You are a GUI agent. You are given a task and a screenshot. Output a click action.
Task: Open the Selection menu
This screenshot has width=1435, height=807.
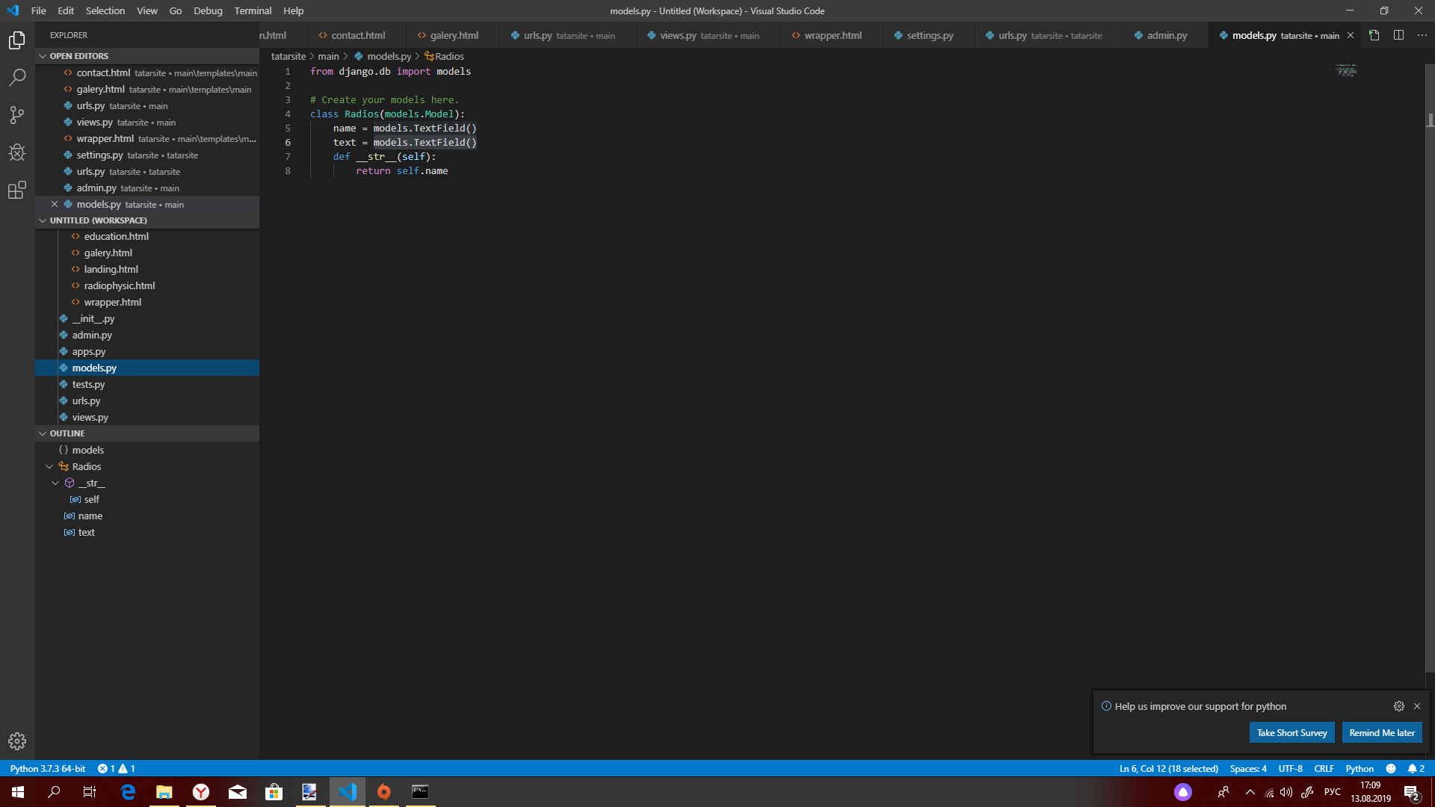coord(105,10)
